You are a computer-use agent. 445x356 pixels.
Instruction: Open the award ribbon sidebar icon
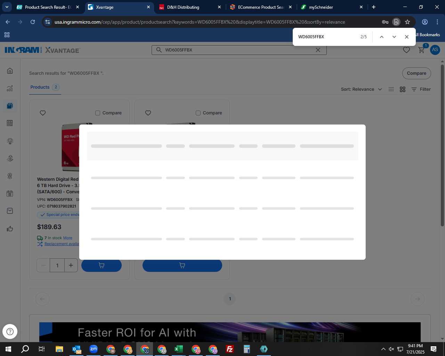[10, 176]
